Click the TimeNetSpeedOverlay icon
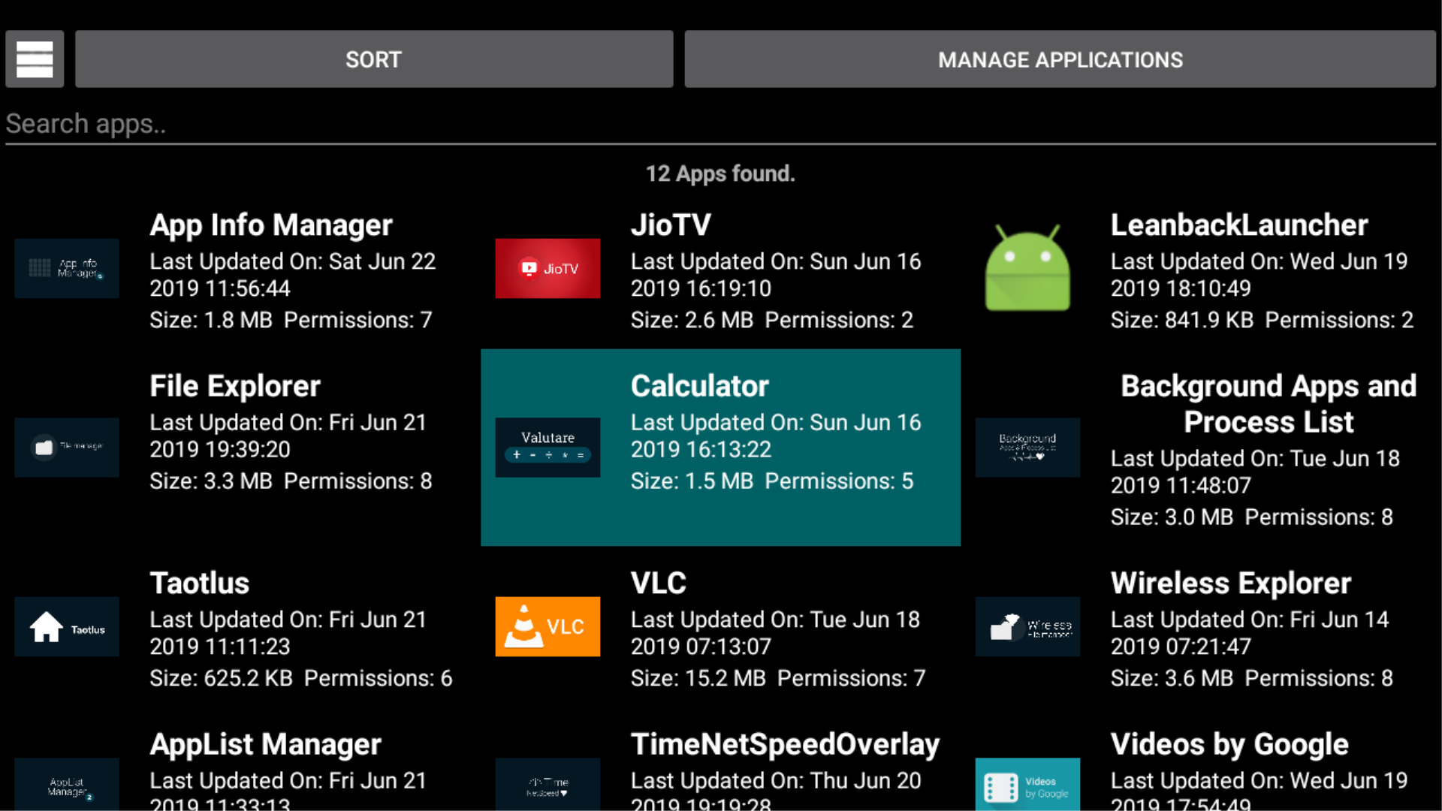This screenshot has width=1442, height=811. click(x=548, y=783)
